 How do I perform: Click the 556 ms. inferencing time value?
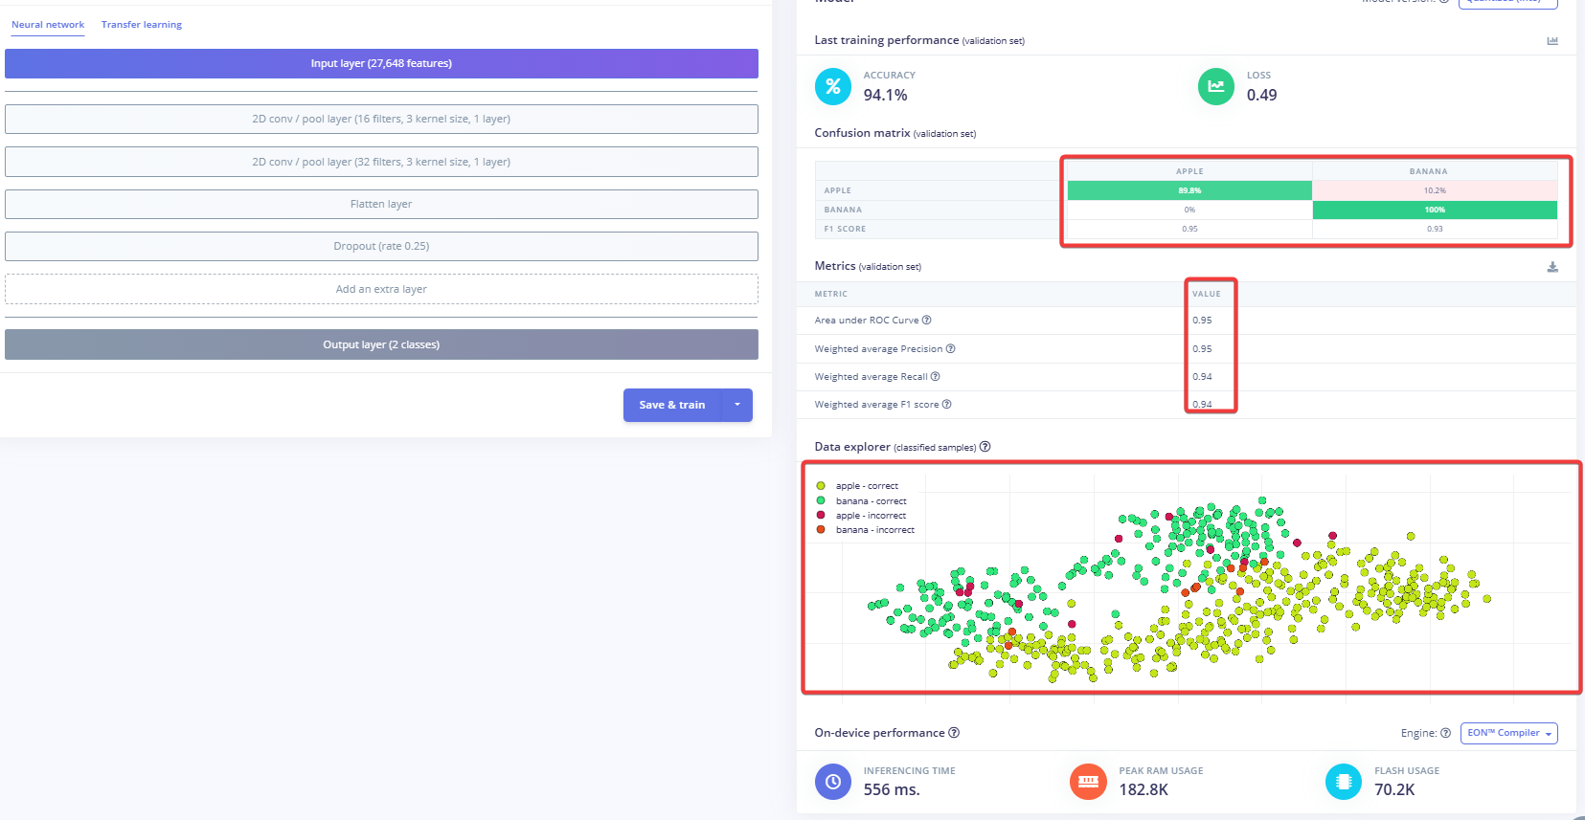[892, 790]
